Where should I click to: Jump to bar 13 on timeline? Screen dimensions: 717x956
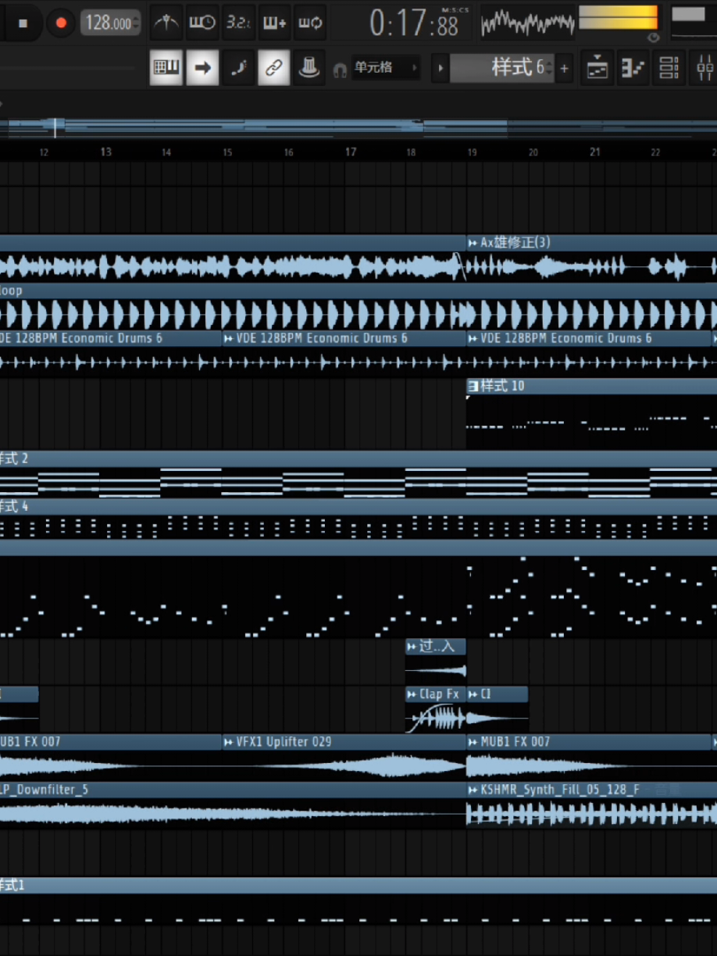(x=105, y=152)
